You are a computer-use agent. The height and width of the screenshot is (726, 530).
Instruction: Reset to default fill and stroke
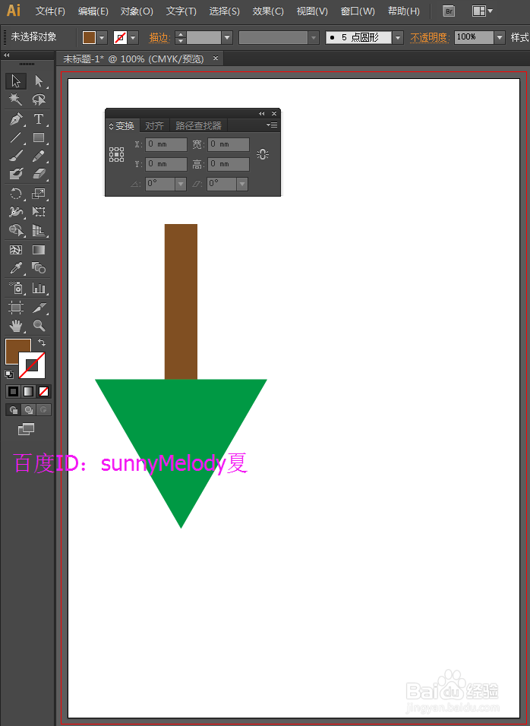[x=9, y=374]
